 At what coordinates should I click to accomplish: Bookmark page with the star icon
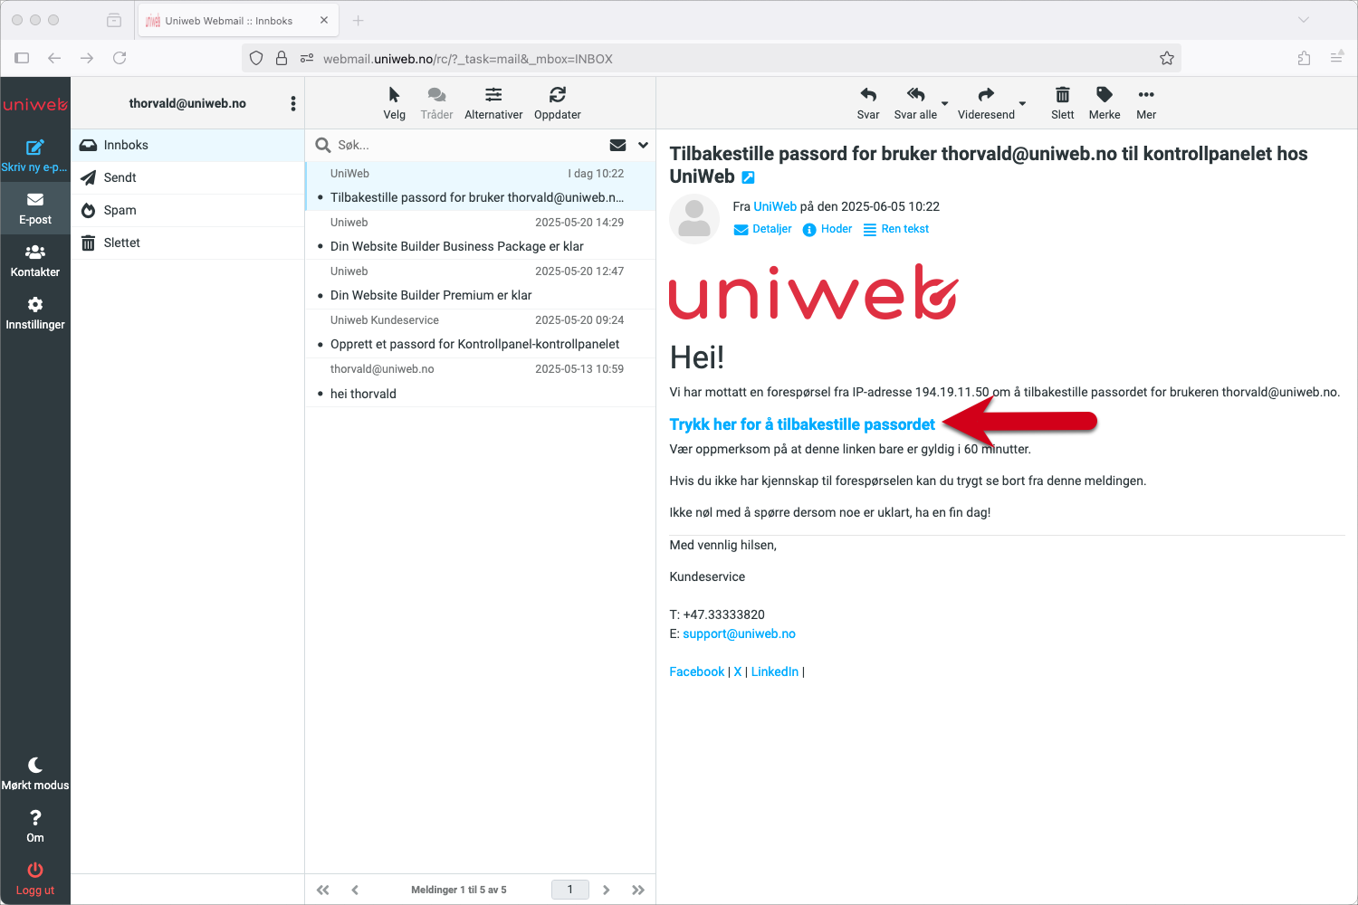click(x=1167, y=58)
